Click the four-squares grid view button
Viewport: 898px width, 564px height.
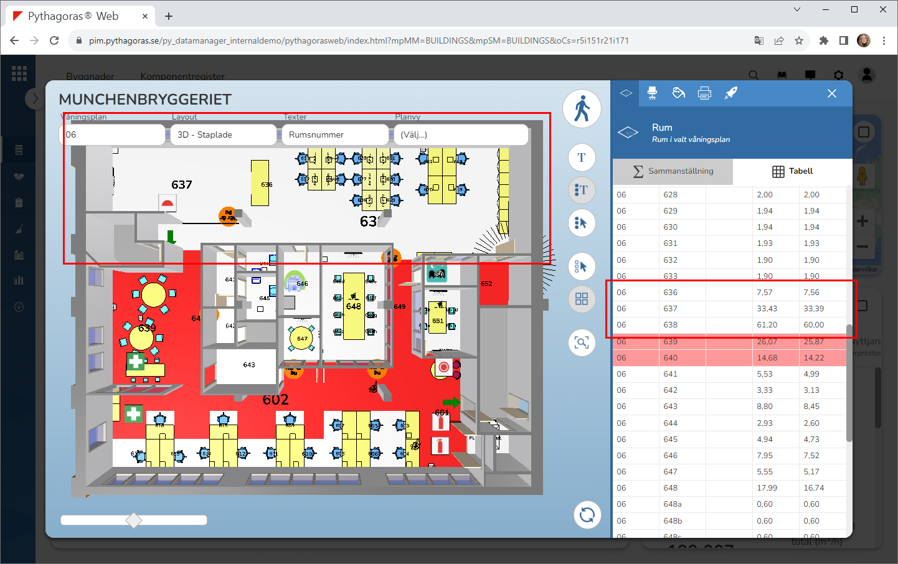coord(582,299)
